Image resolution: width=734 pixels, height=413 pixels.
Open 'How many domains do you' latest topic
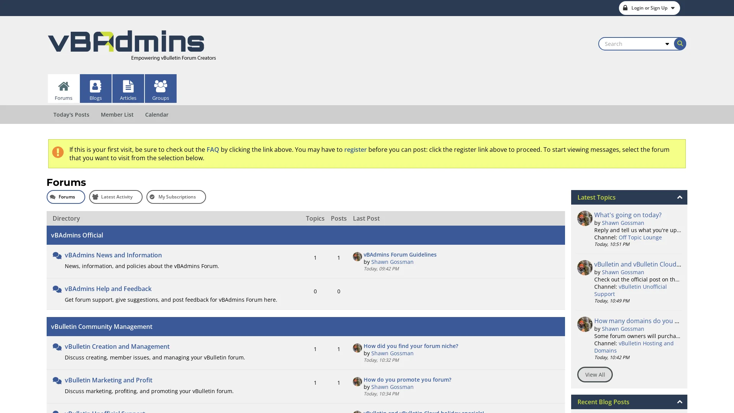[x=637, y=321]
